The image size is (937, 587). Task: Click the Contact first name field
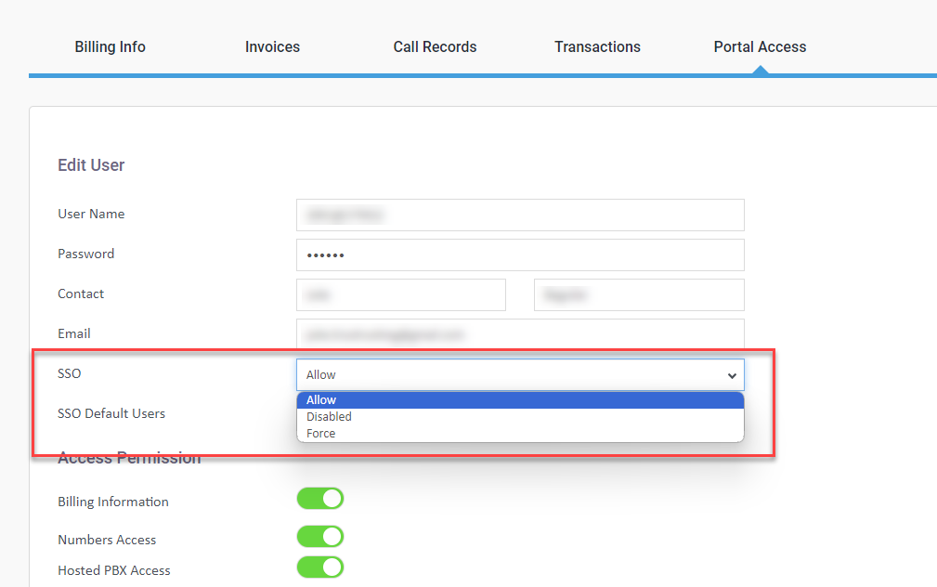tap(401, 294)
